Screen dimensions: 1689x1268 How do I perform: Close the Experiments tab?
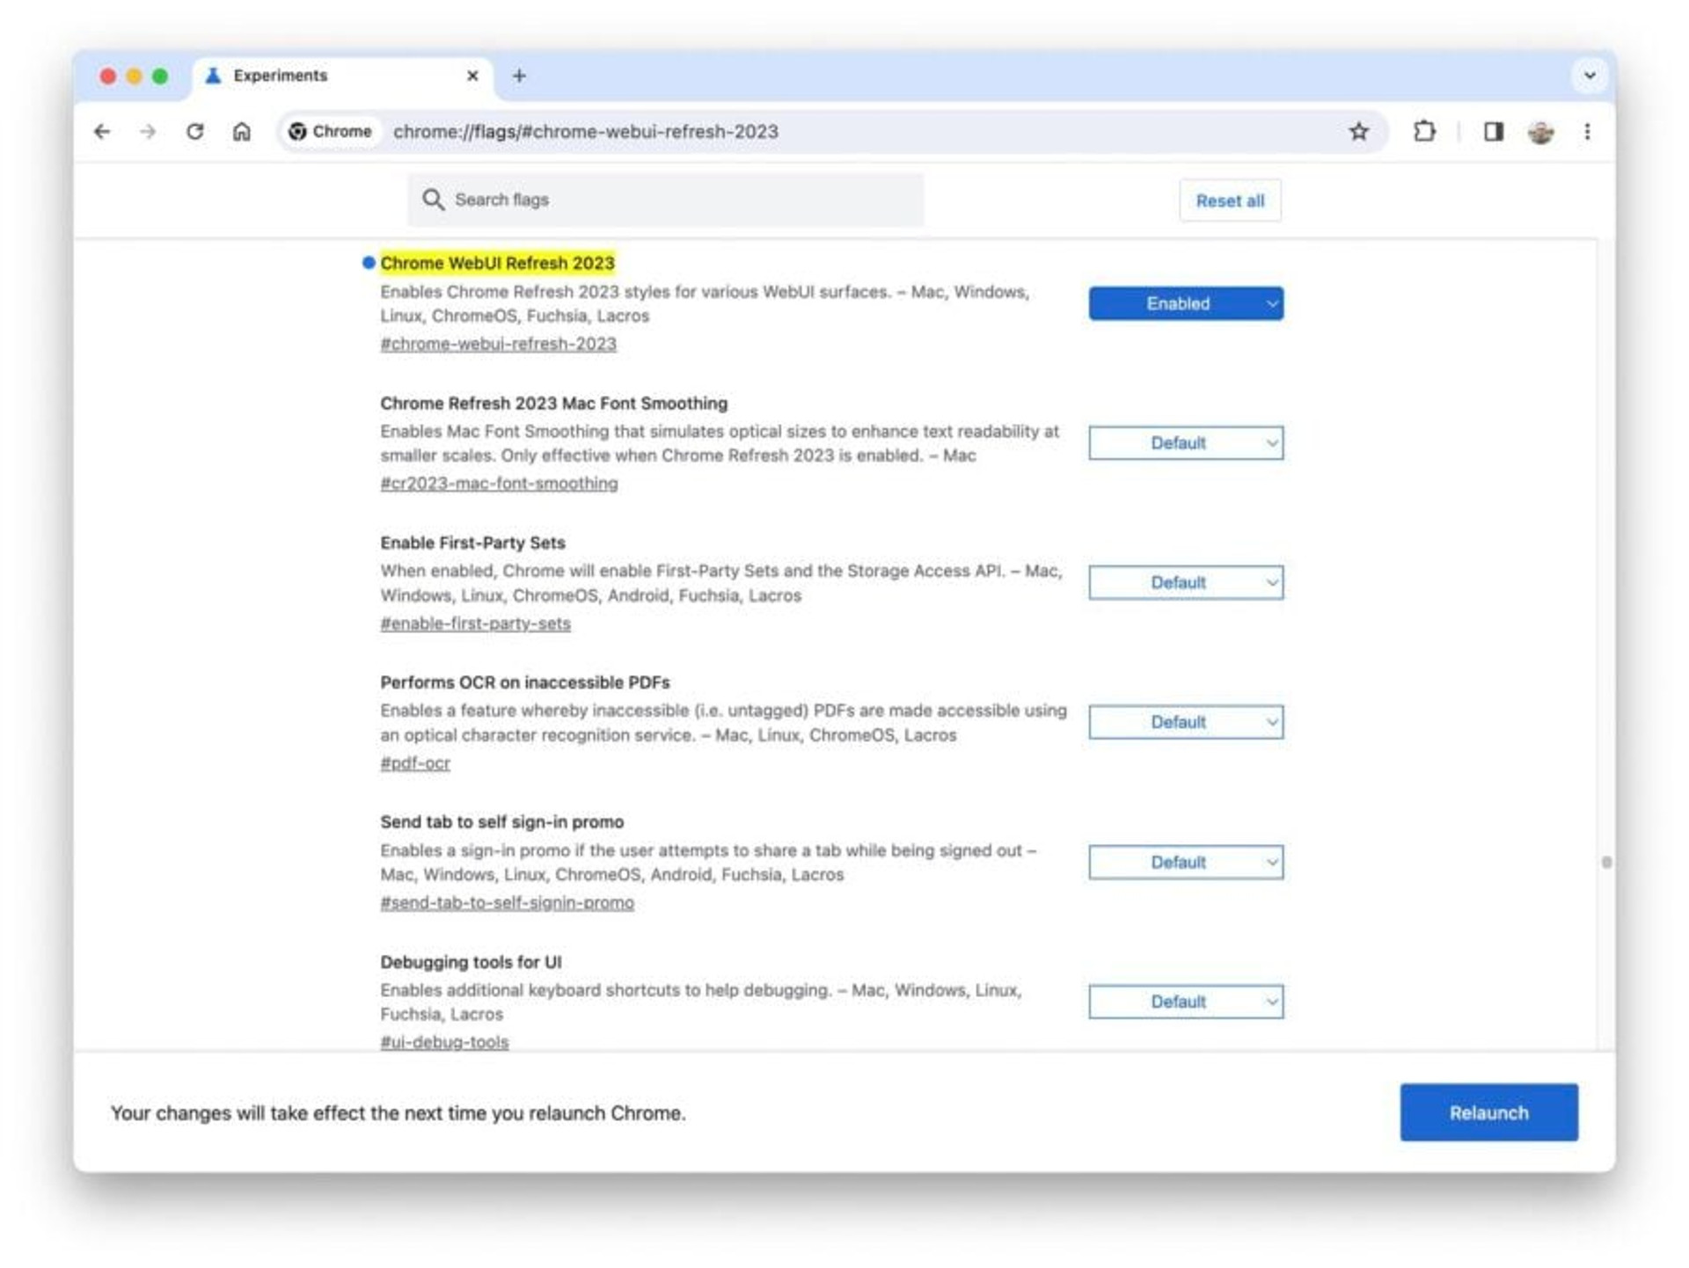(472, 76)
